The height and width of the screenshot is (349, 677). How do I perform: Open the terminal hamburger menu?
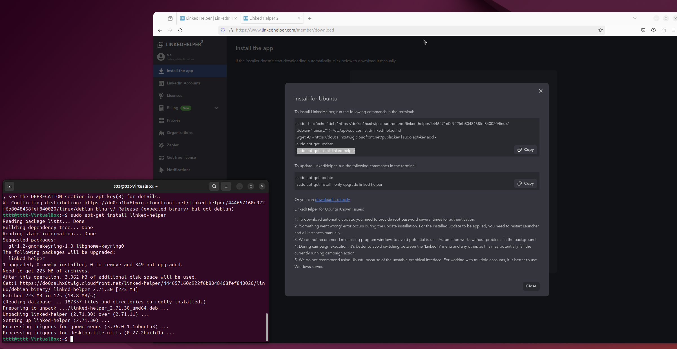(x=226, y=186)
